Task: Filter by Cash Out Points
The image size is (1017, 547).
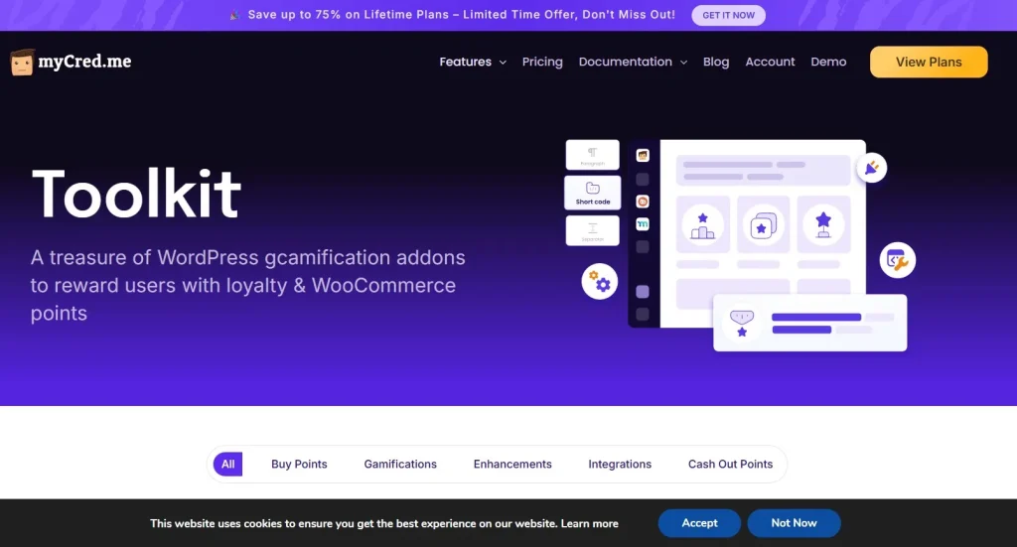Action: pyautogui.click(x=730, y=464)
